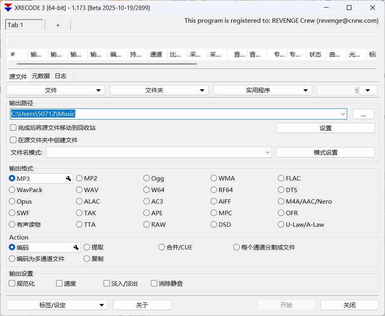This screenshot has height=316, width=385.
Task: Open MP3 encoder settings via wrench icon
Action: (x=68, y=178)
